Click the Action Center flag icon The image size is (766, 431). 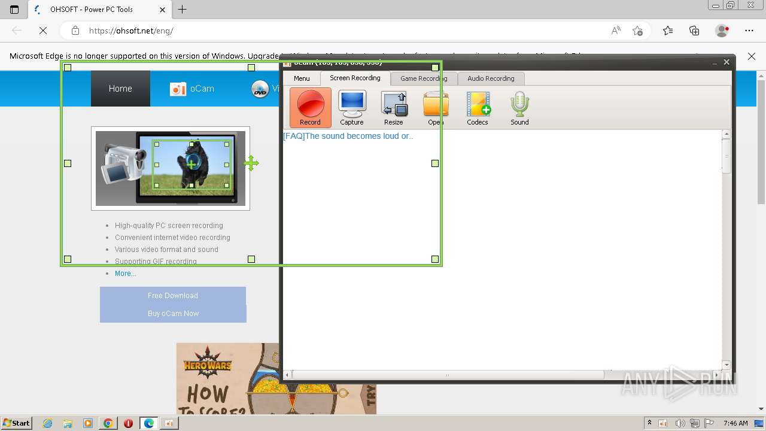(710, 423)
